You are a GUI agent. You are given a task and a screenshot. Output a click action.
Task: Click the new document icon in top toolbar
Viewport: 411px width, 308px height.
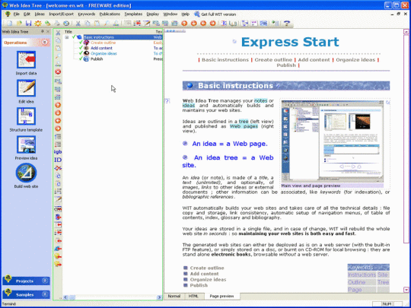pyautogui.click(x=10, y=24)
